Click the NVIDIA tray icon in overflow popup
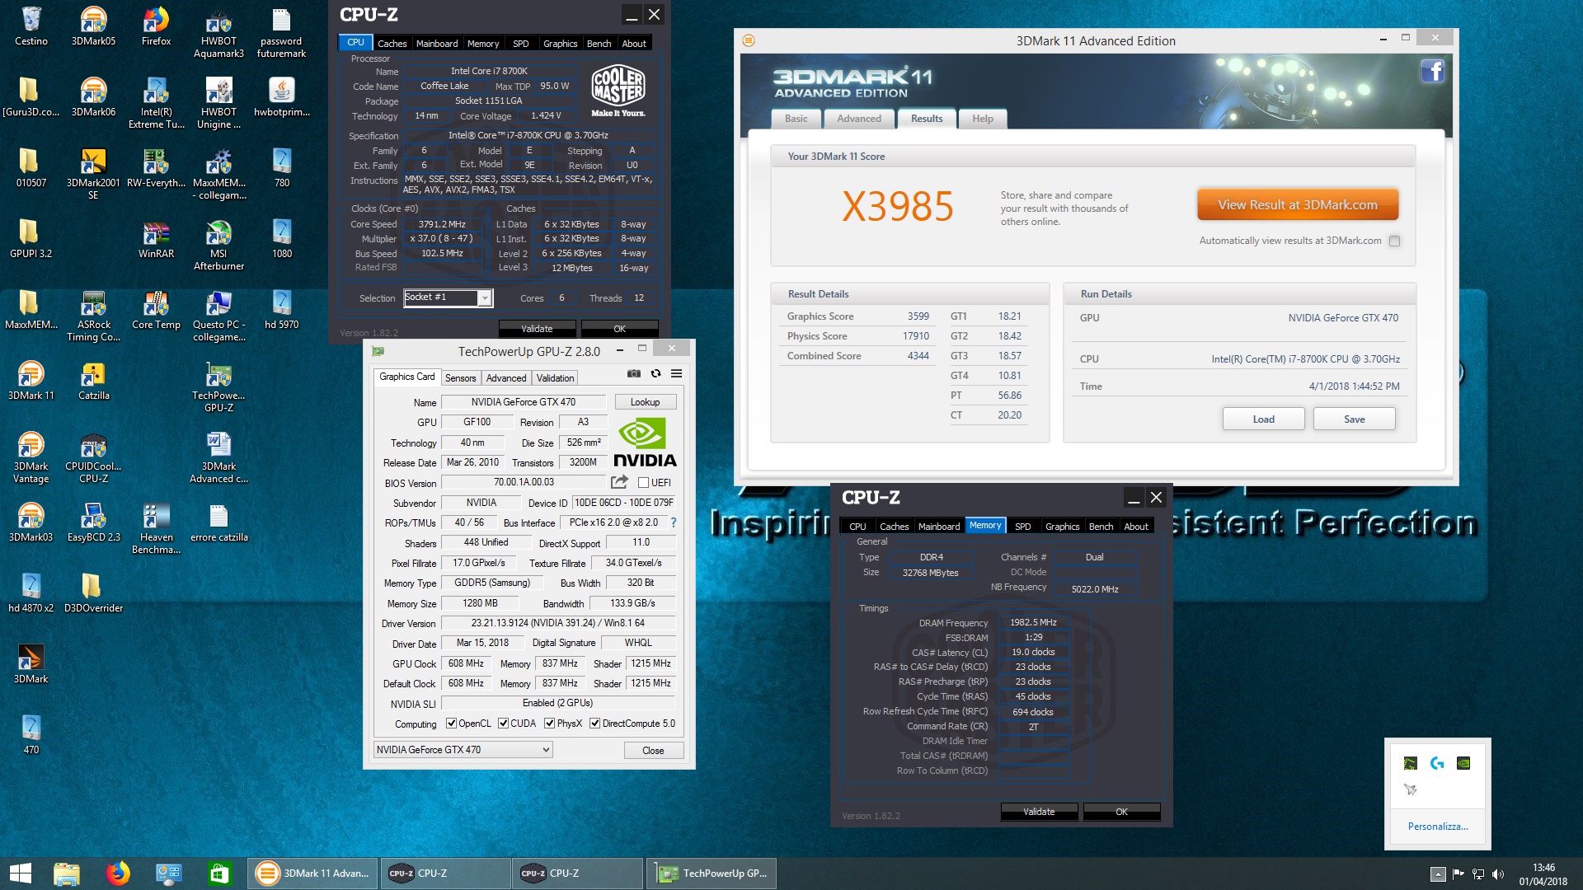This screenshot has height=890, width=1583. point(1463,763)
